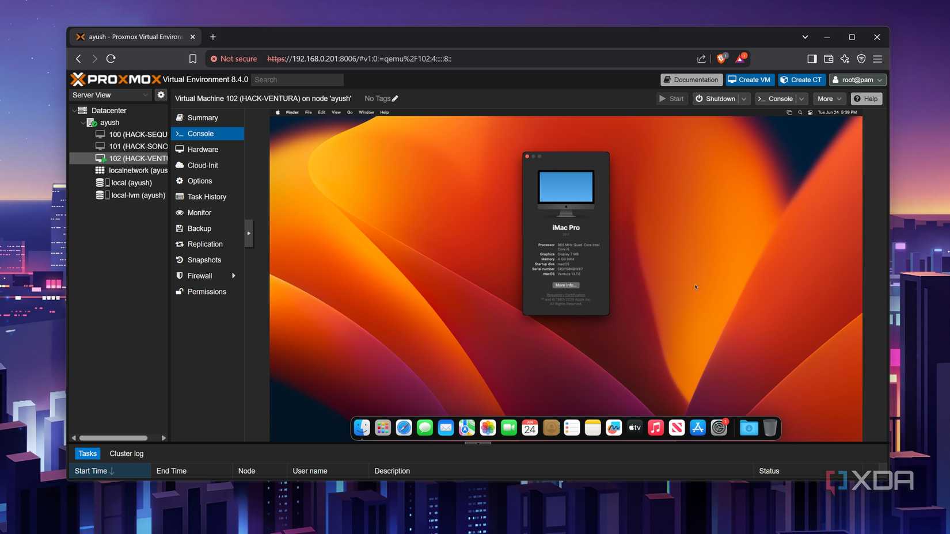Collapse the Datacenter tree
The width and height of the screenshot is (950, 534).
(x=74, y=110)
